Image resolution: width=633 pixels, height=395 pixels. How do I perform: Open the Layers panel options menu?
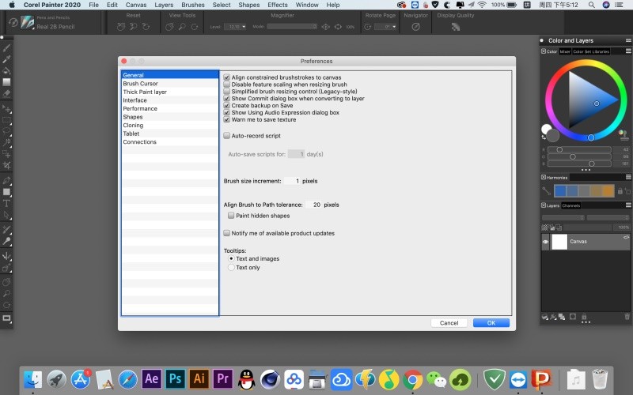coord(628,205)
